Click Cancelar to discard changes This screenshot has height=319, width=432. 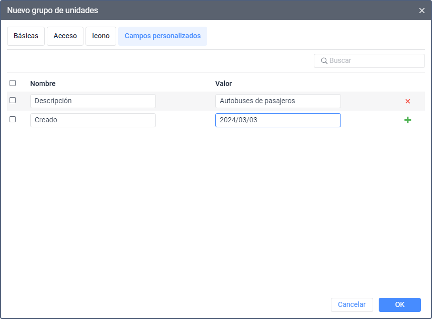point(352,304)
